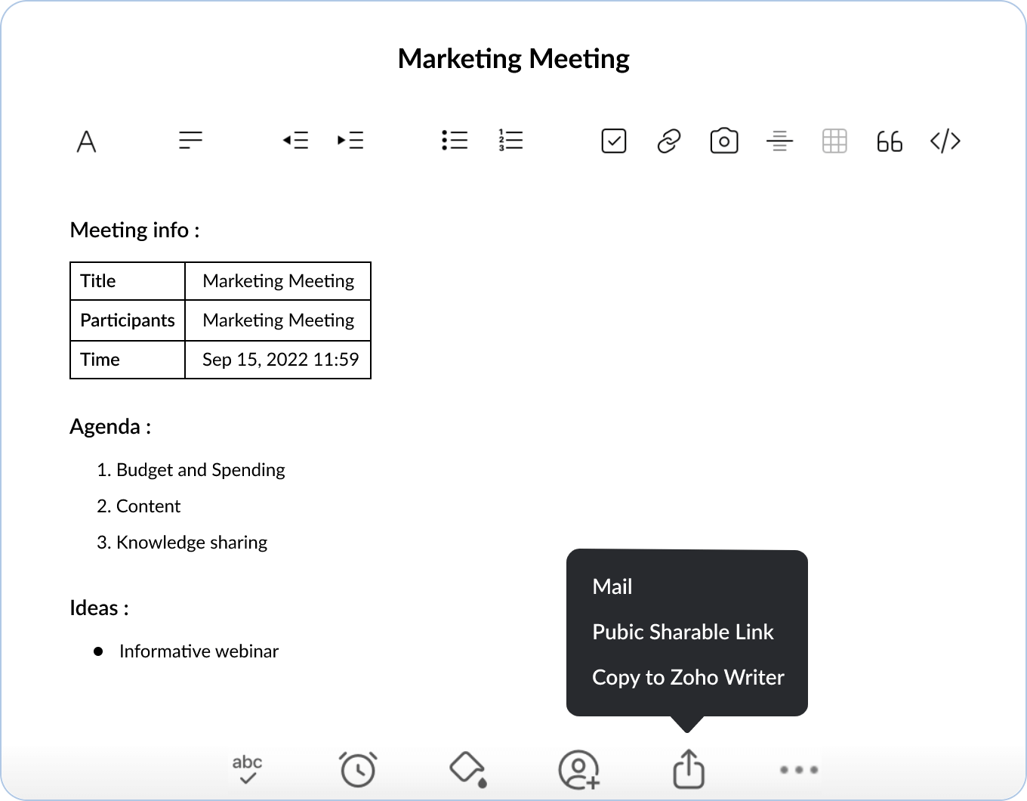Apply block quote formatting
Screen dimensions: 1027x801
(x=890, y=141)
